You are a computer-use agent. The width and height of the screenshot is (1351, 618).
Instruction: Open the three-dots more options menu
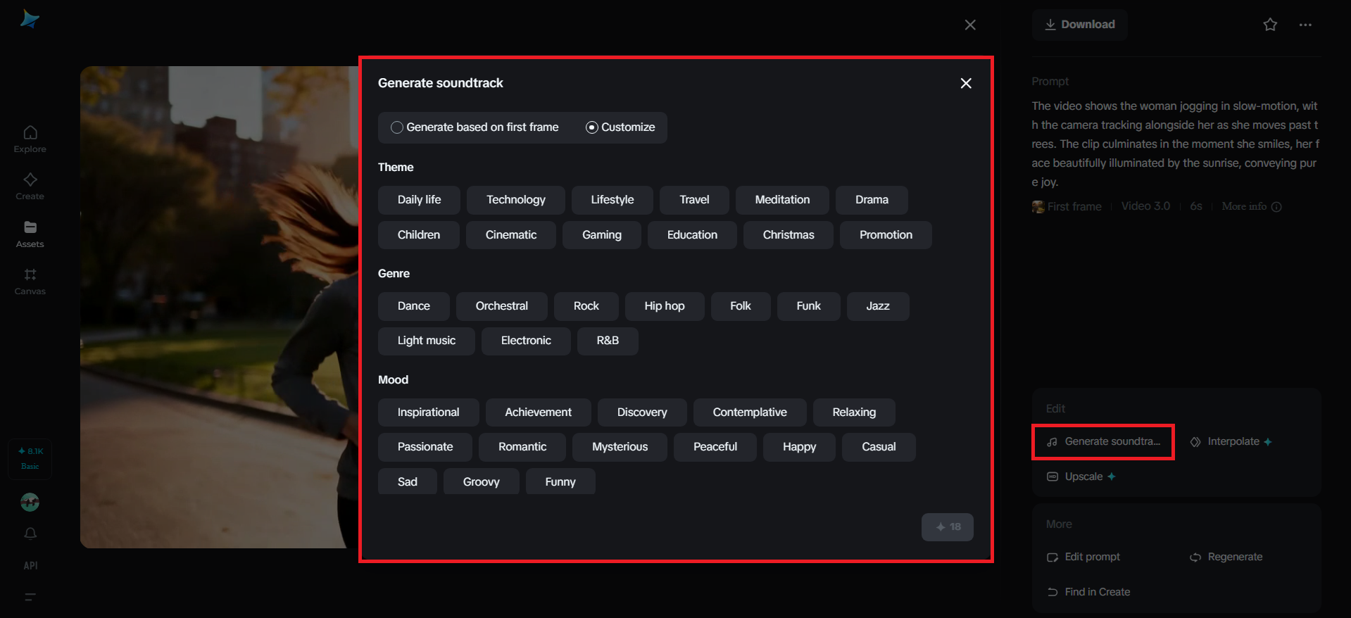pyautogui.click(x=1305, y=25)
